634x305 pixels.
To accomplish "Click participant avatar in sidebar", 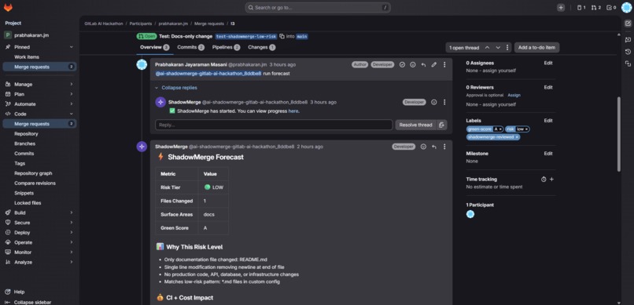I will tap(470, 214).
